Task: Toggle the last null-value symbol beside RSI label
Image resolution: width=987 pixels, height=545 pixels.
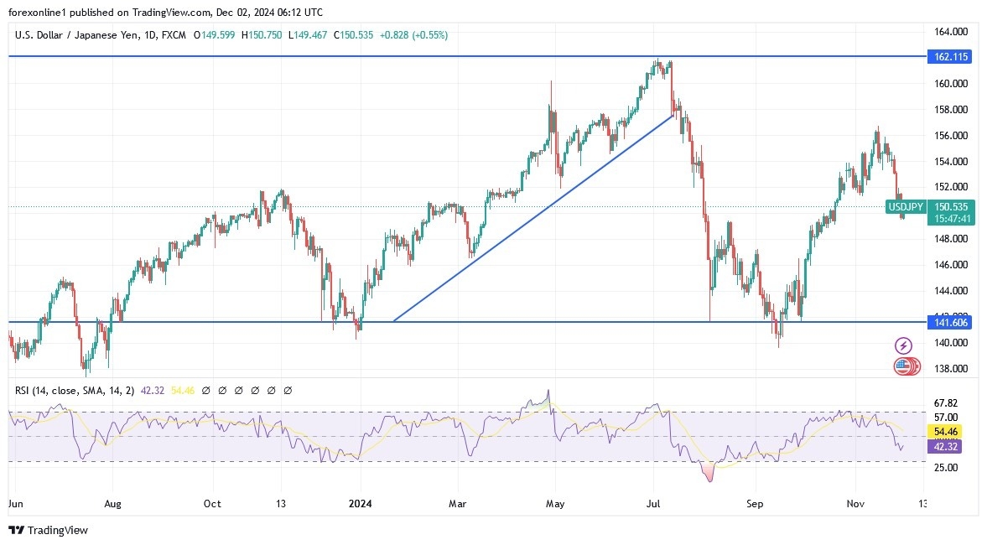Action: click(x=288, y=390)
